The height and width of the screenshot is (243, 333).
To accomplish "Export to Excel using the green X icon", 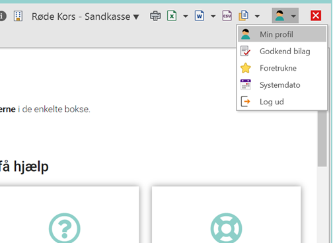I will (x=172, y=16).
